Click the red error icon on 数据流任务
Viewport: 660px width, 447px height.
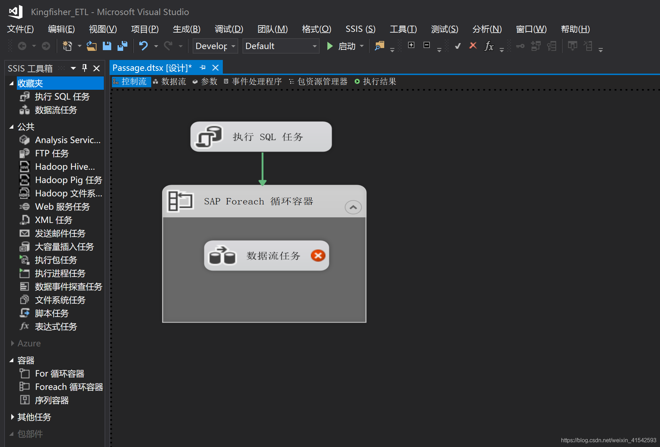pos(318,256)
